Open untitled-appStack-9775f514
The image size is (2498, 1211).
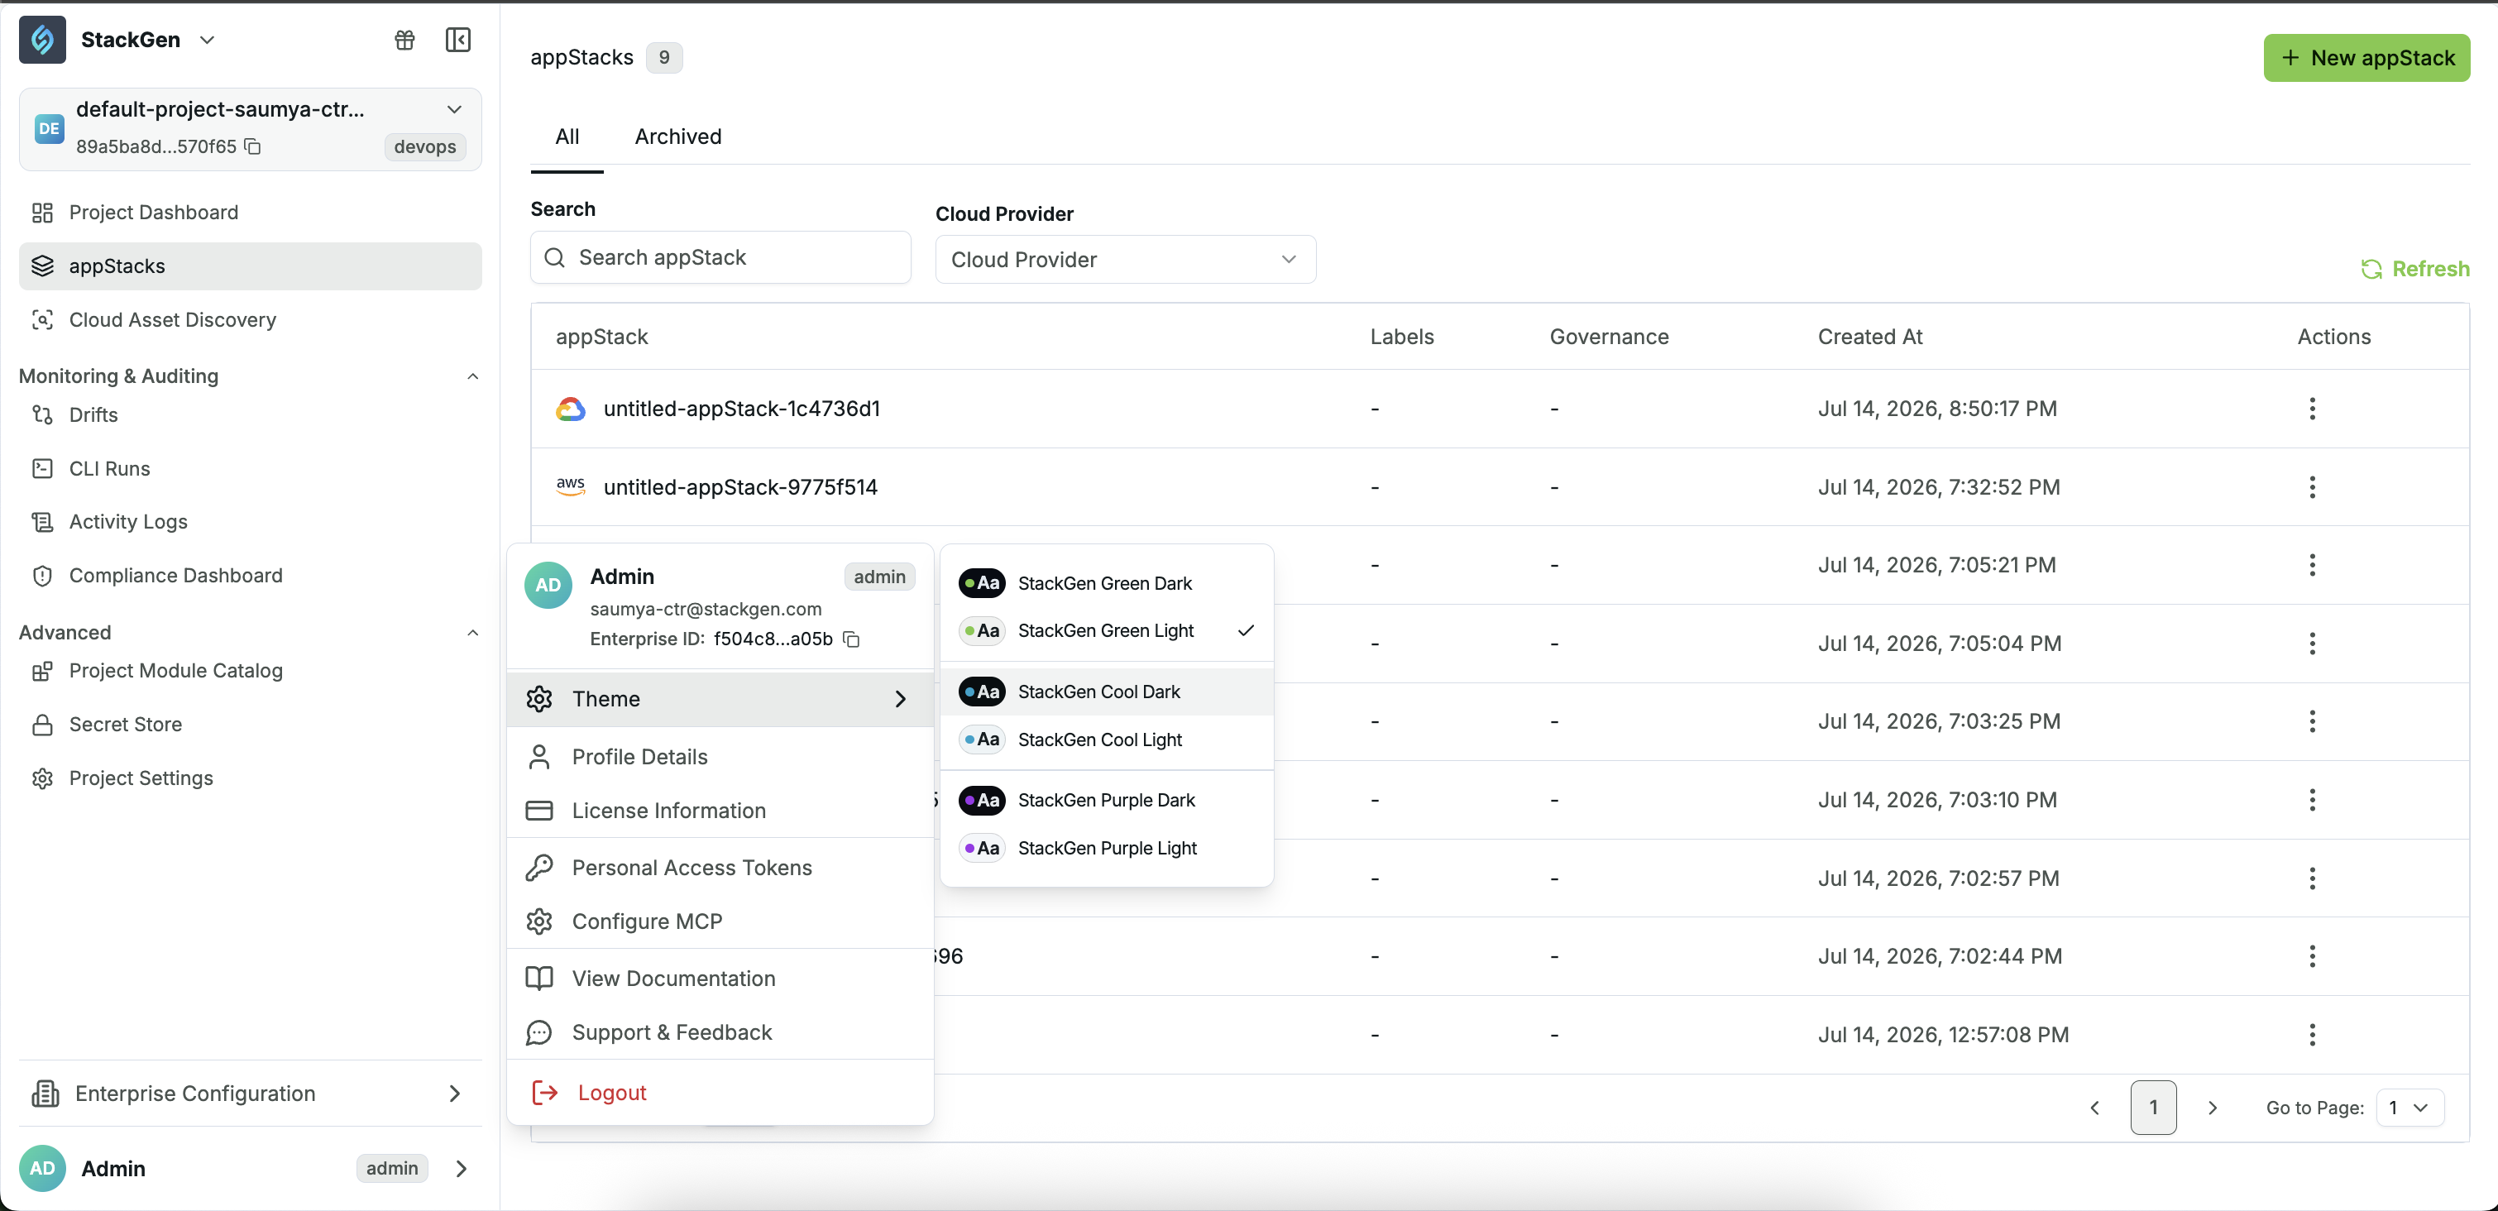tap(740, 486)
